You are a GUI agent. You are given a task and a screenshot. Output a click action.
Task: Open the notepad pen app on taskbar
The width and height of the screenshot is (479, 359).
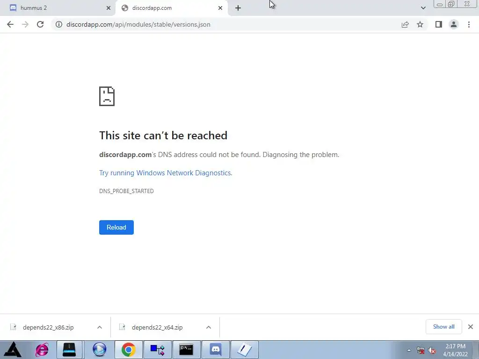pos(244,350)
